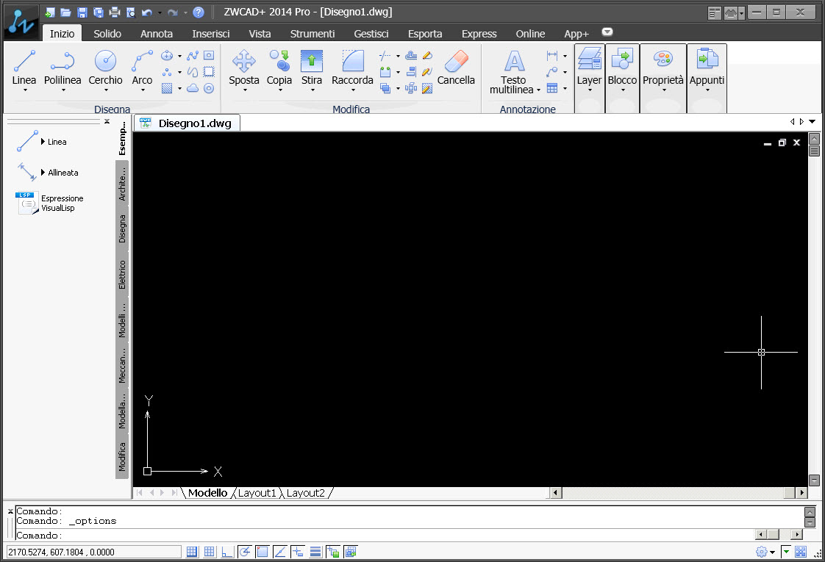Select the points tool icon
Screen dimensions: 825x562
pos(167,72)
